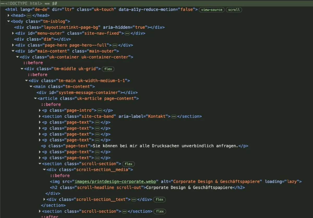Click the flex badge after scroll-section__text div
This screenshot has width=313, height=218.
[x=159, y=200]
